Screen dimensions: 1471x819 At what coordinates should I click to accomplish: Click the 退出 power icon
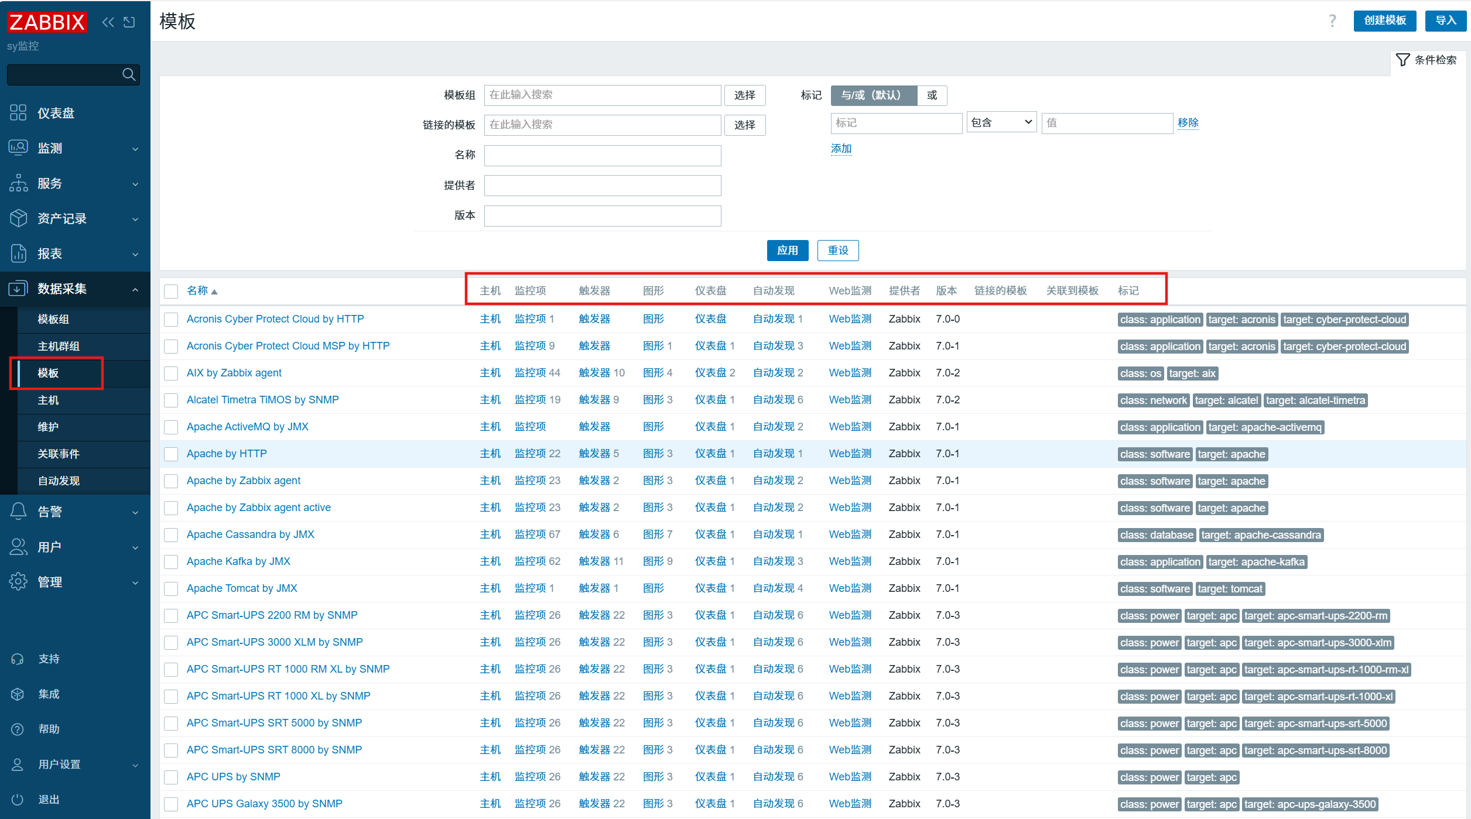[18, 799]
